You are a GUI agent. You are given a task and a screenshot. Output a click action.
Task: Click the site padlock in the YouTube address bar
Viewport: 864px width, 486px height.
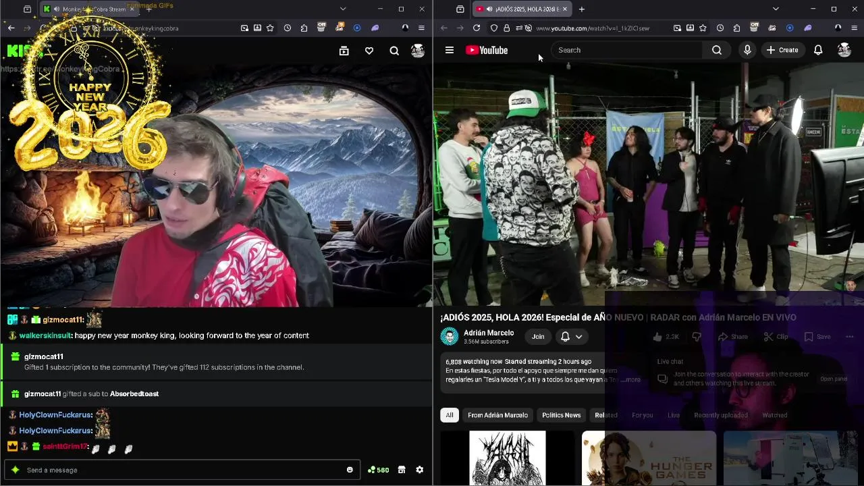(x=506, y=28)
